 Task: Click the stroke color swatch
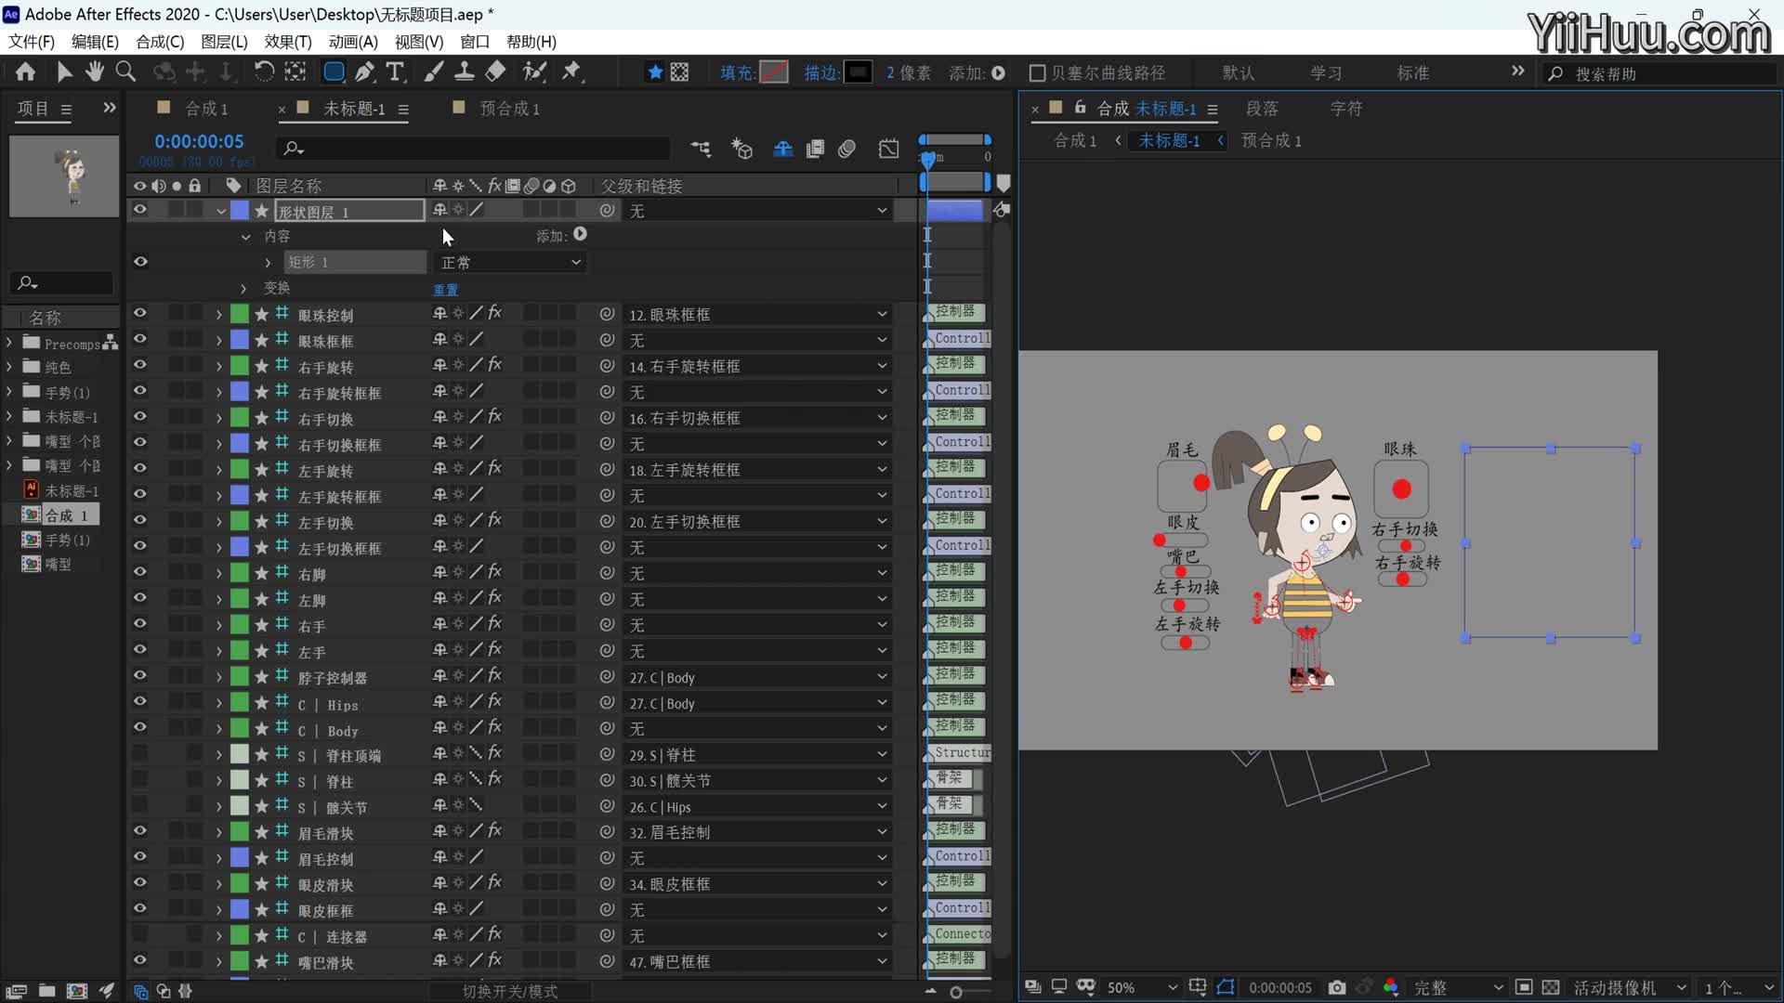click(x=858, y=72)
